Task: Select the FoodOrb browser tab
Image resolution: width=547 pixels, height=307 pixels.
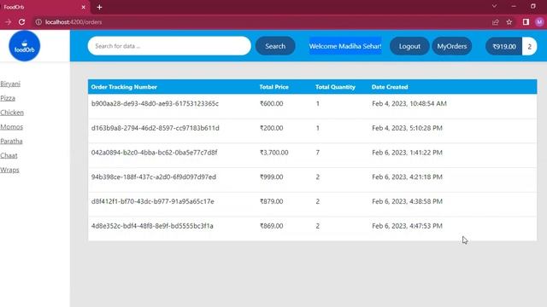Action: pyautogui.click(x=44, y=7)
